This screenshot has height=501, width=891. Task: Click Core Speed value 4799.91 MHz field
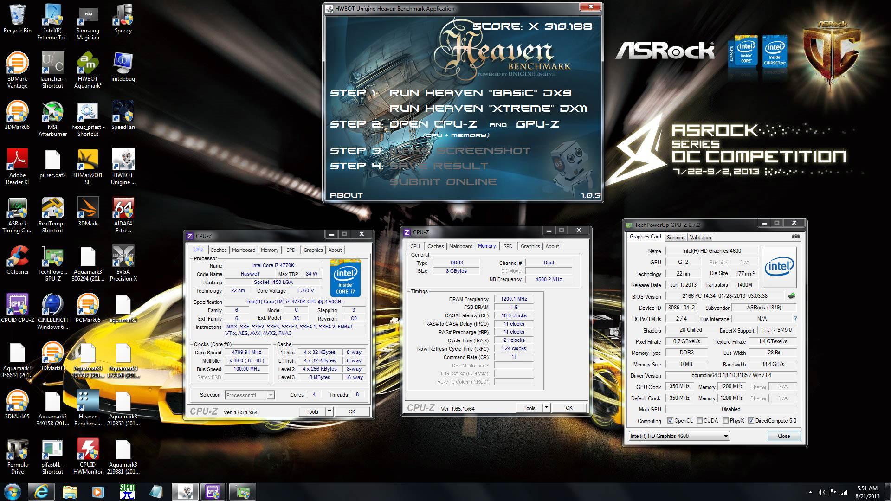(246, 352)
